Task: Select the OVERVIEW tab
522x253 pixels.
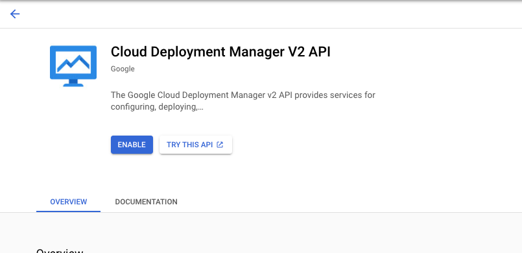Action: tap(69, 202)
